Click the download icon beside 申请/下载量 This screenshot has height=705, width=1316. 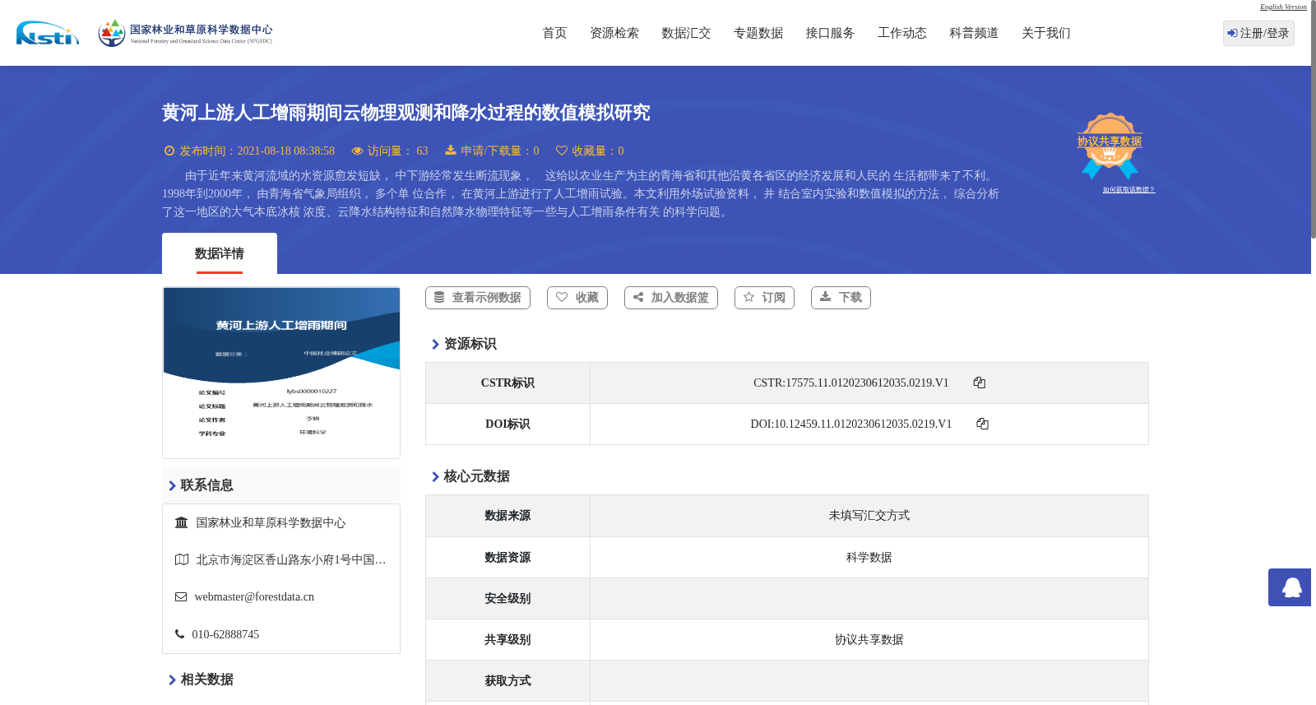(x=451, y=150)
